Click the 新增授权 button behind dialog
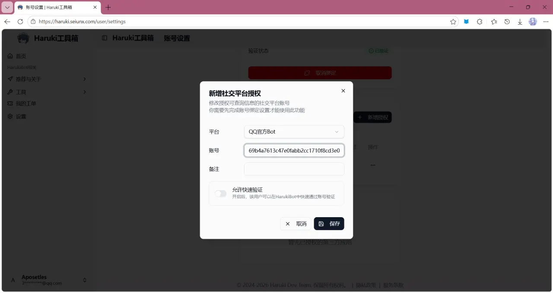 tap(372, 117)
